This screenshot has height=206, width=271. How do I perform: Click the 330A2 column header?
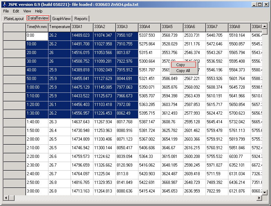[105, 28]
